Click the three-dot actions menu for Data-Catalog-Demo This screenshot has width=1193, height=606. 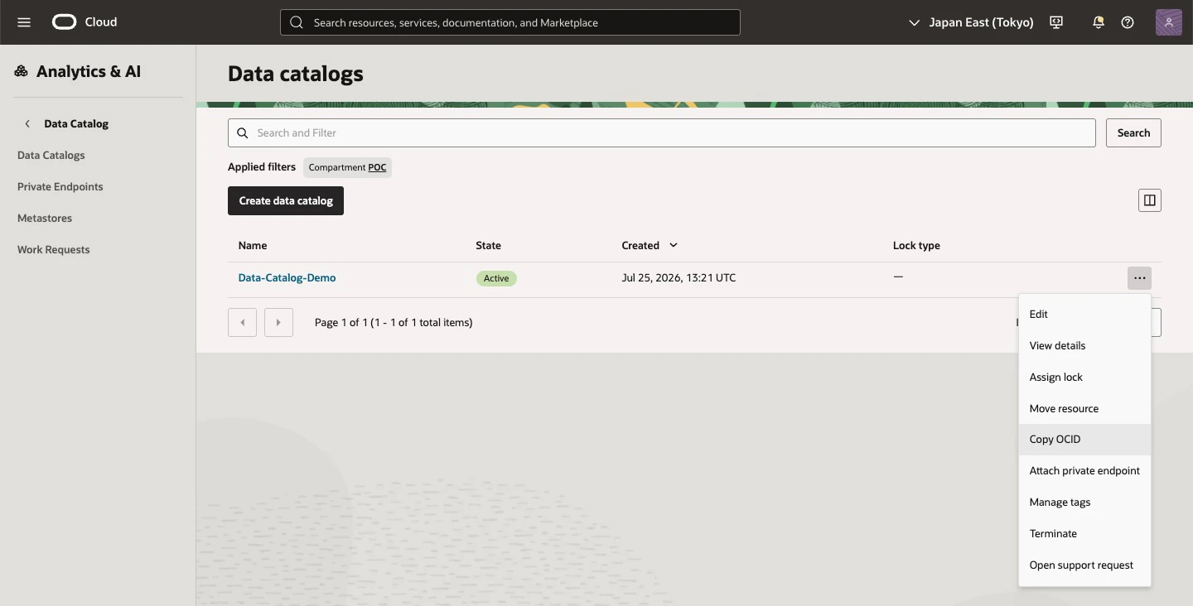[x=1140, y=278]
